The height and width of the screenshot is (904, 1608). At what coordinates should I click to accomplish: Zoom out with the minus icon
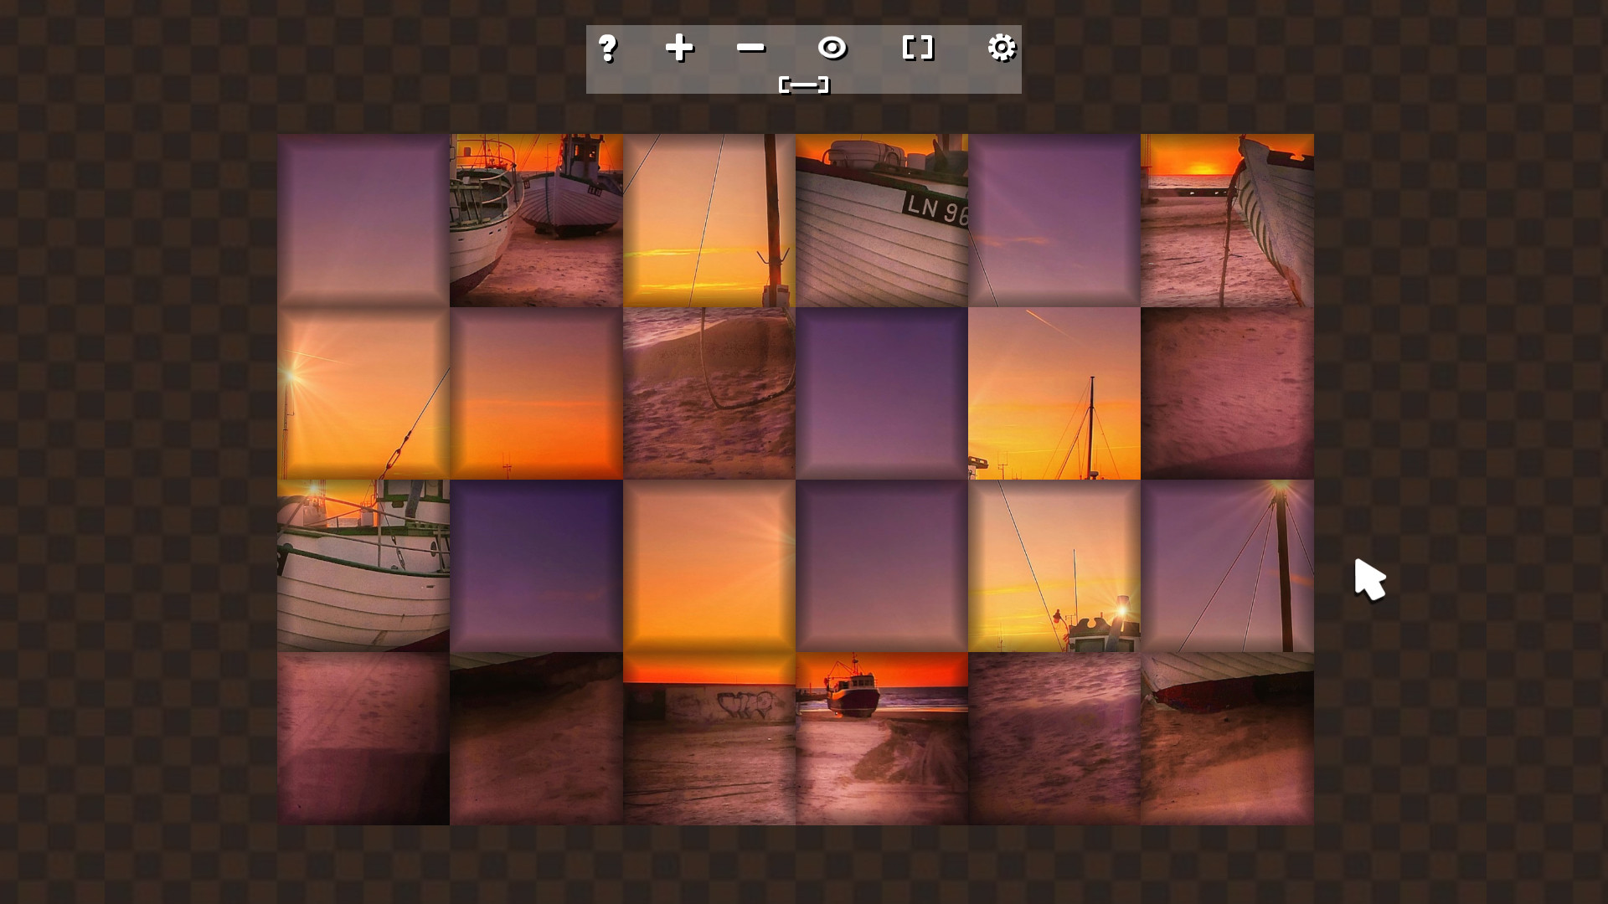[x=751, y=48]
